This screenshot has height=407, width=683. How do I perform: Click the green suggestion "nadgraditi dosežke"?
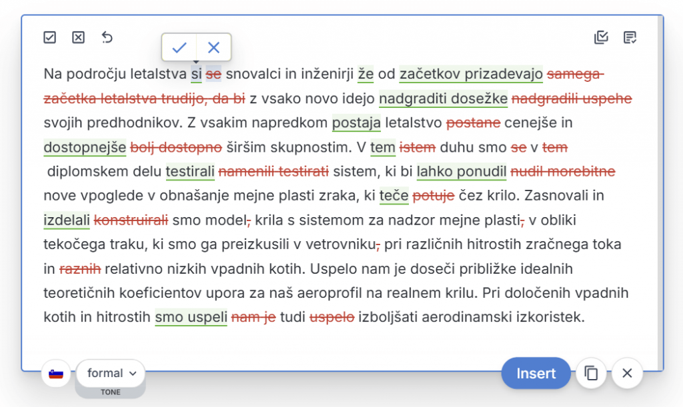(x=444, y=99)
